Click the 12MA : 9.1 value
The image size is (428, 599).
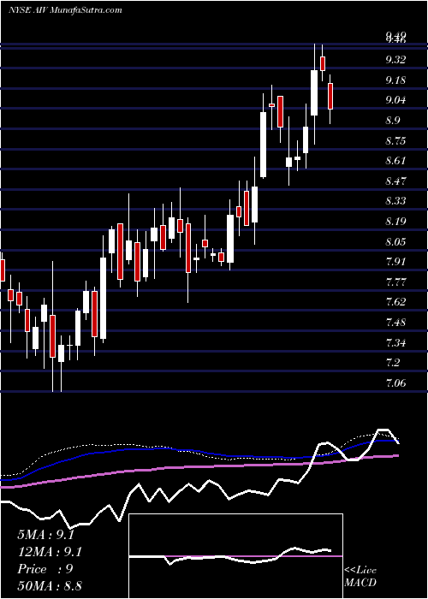click(50, 552)
